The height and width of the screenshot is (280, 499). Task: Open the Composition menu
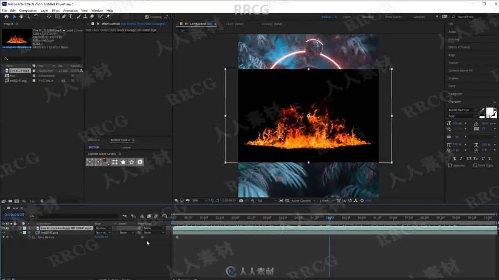click(28, 10)
